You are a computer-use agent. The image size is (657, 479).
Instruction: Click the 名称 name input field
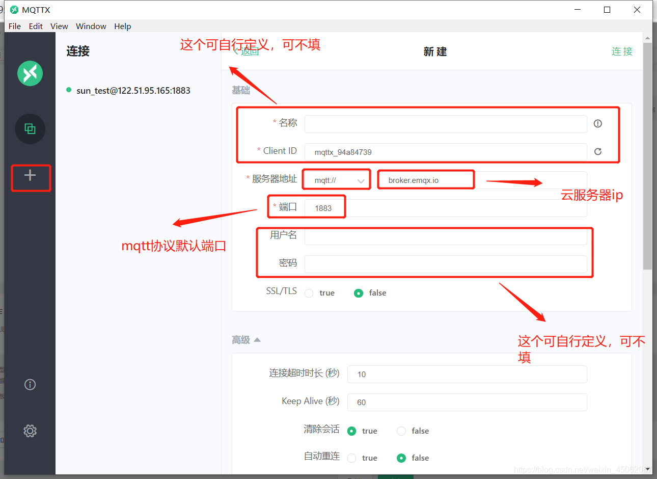(x=446, y=124)
